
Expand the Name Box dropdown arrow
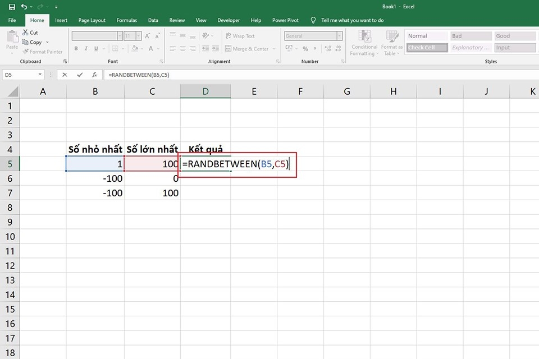[x=40, y=75]
